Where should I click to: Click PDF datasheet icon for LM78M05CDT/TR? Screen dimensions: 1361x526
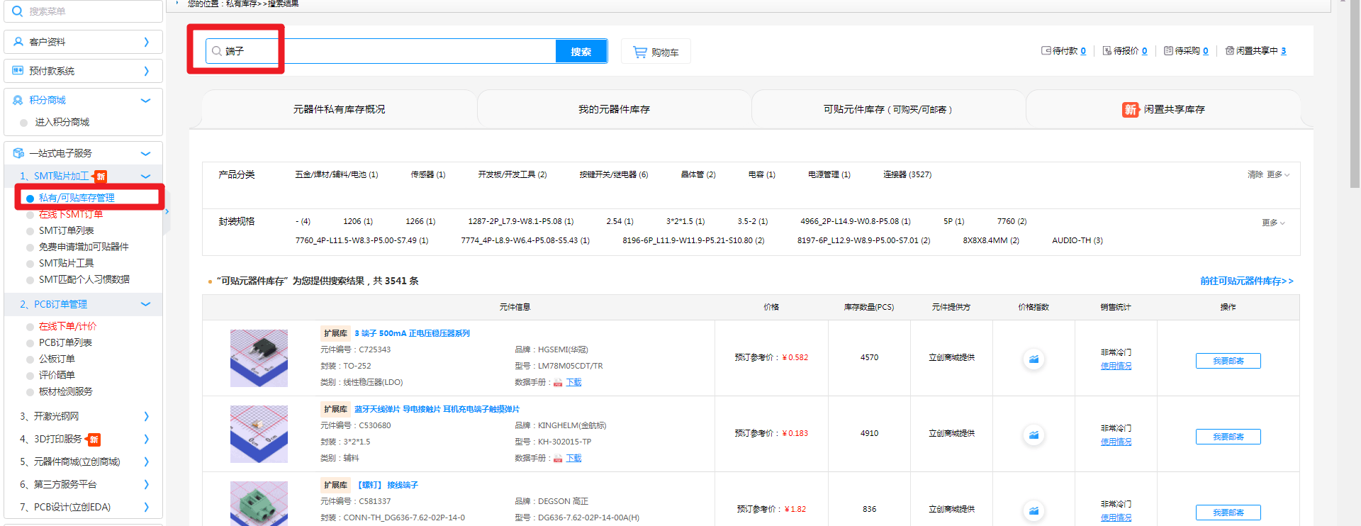coord(558,383)
